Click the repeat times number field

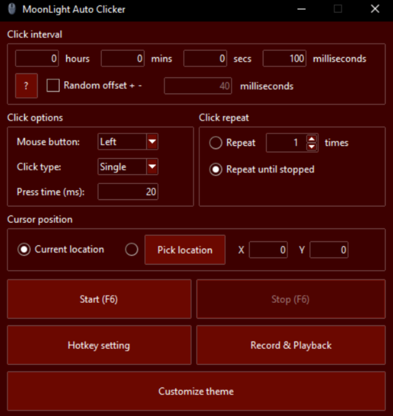[286, 143]
